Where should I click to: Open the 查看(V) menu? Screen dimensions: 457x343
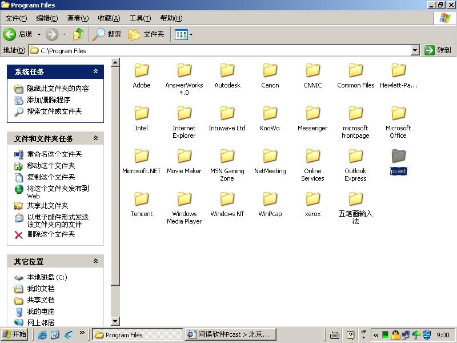(78, 18)
